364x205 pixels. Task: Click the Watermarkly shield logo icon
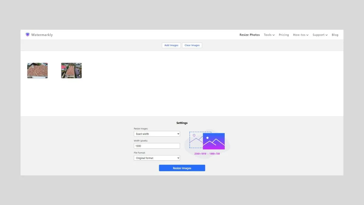pos(27,34)
